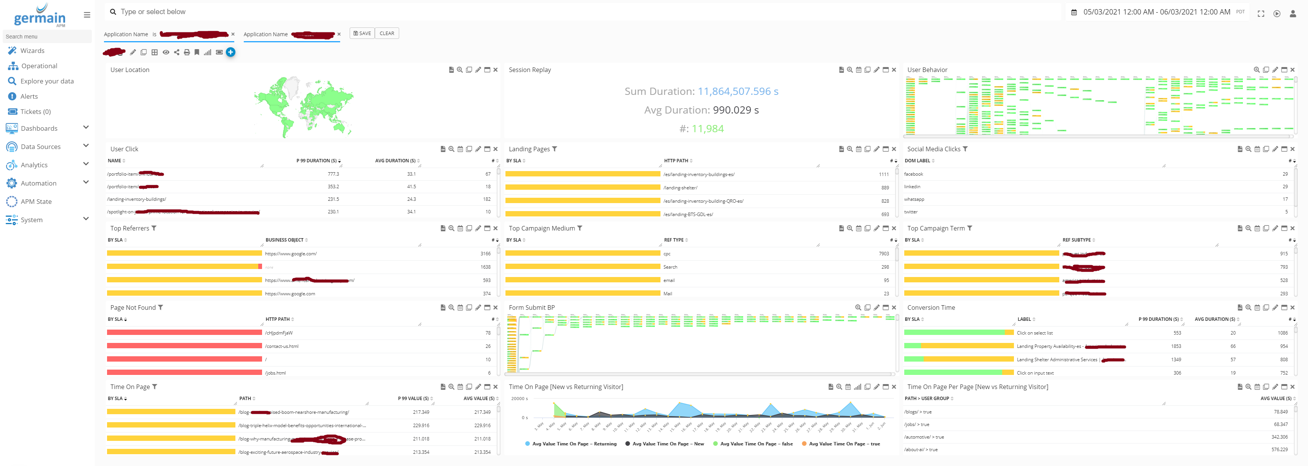1308x466 pixels.
Task: Click the dashboard share icon
Action: coord(177,52)
